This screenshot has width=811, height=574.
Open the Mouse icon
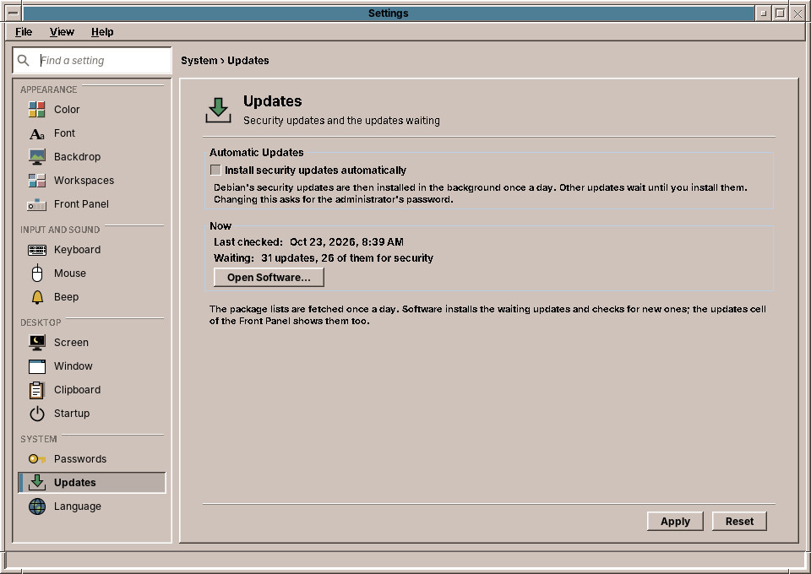tap(36, 273)
